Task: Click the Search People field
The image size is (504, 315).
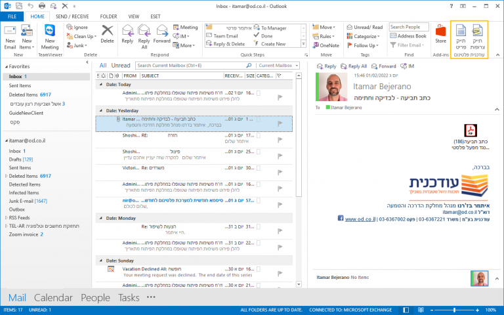Action: click(x=409, y=27)
